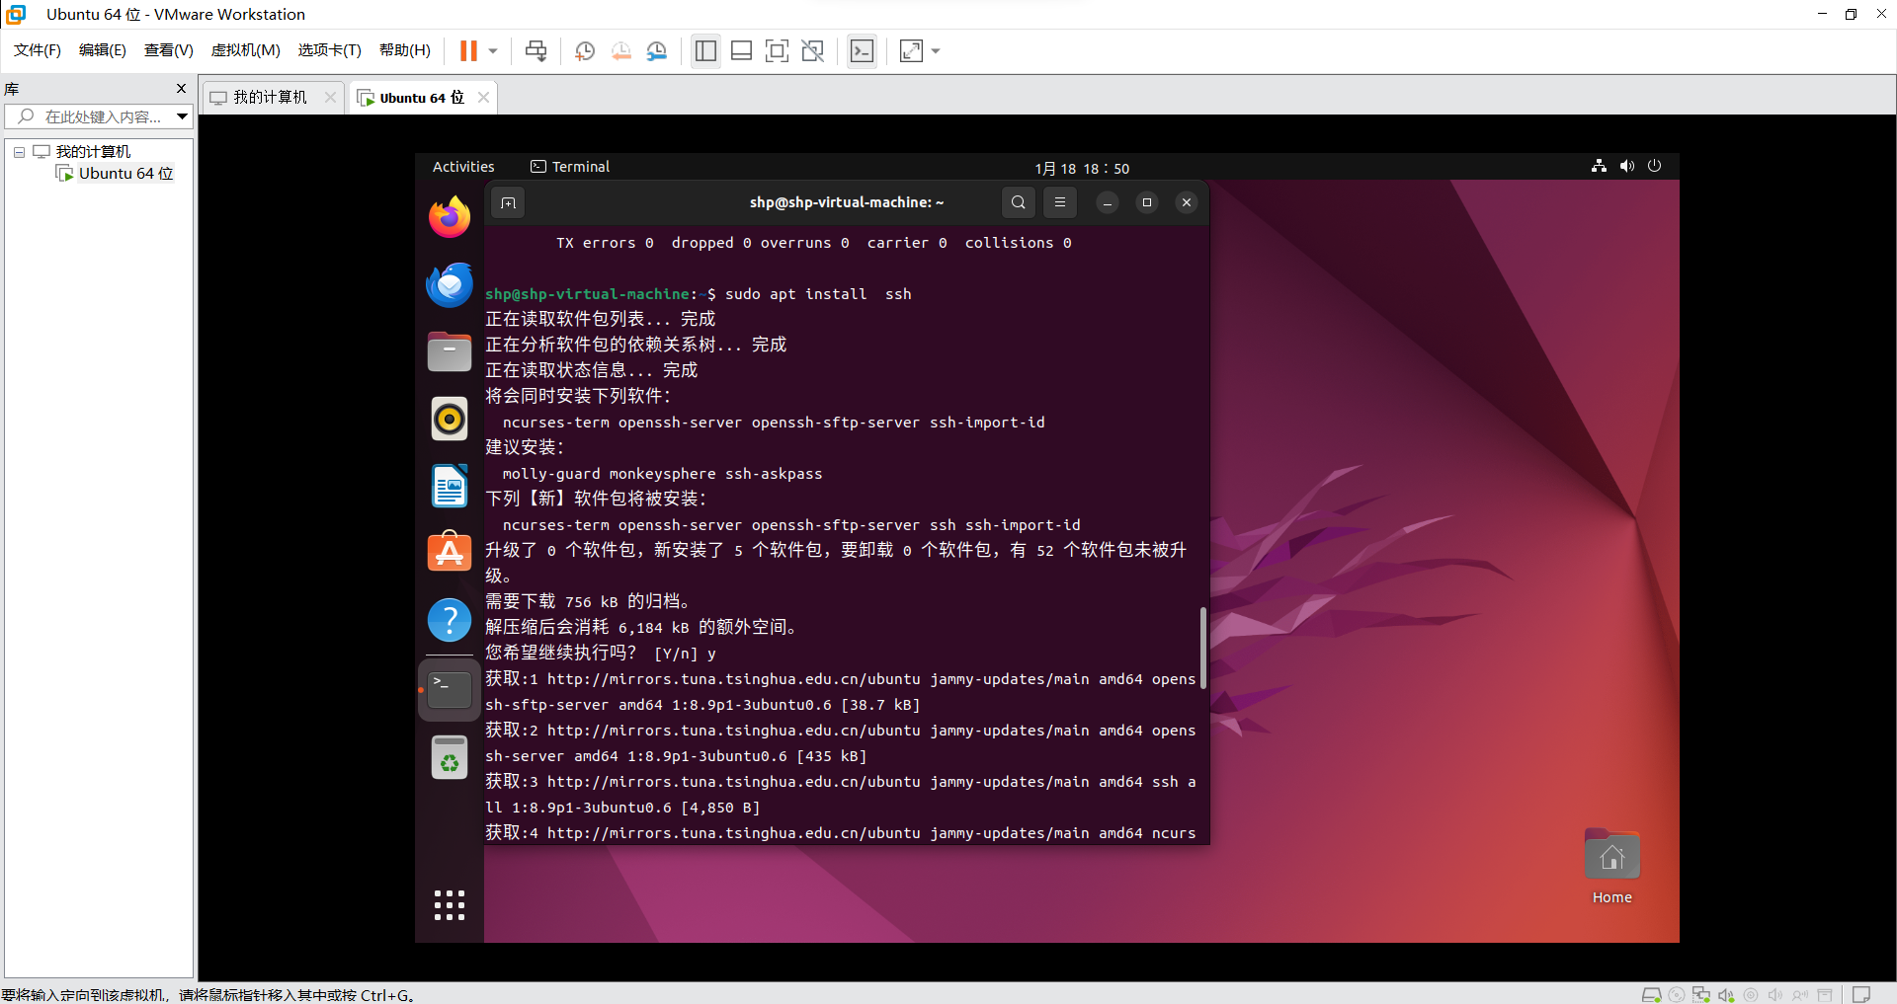Select Ubuntu 64 位 in the library tree
Screen dimensions: 1897x1004
pos(125,174)
